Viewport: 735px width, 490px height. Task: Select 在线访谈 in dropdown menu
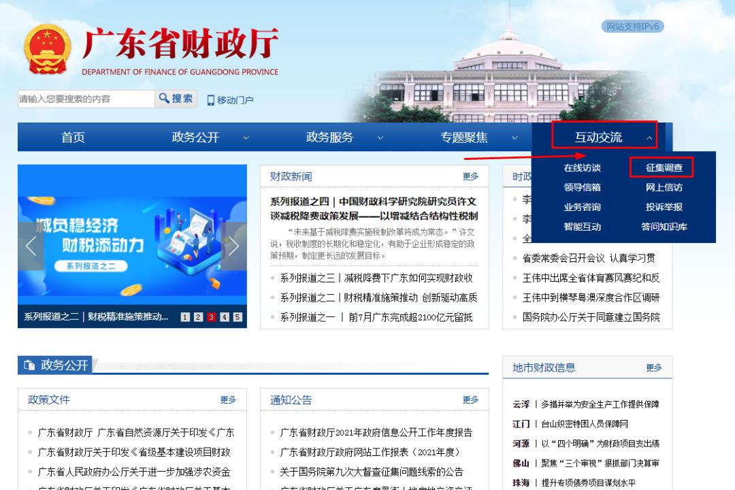(582, 168)
